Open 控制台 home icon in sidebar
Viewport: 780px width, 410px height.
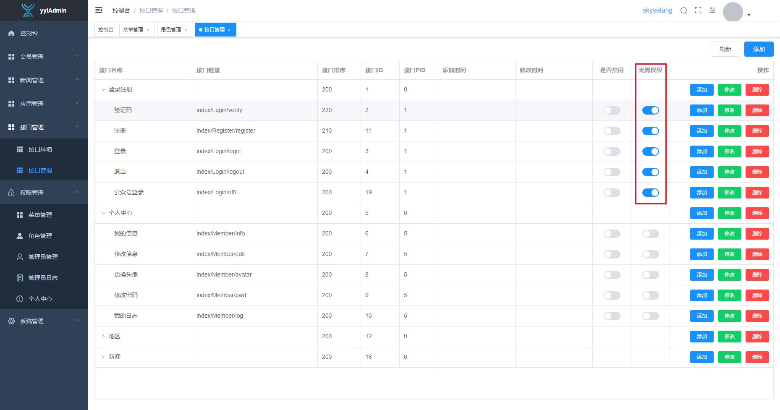coord(11,33)
